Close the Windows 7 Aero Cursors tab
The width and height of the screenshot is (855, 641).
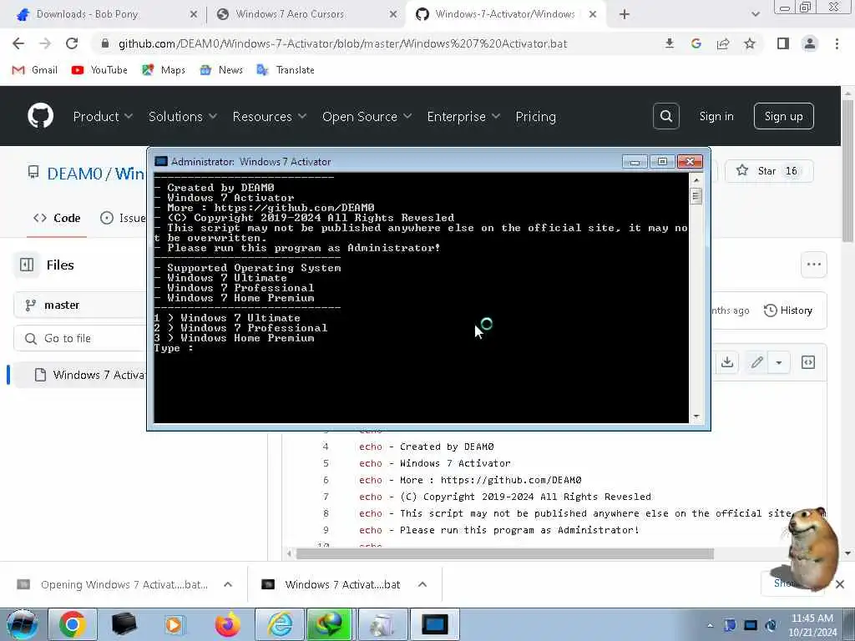pos(393,14)
